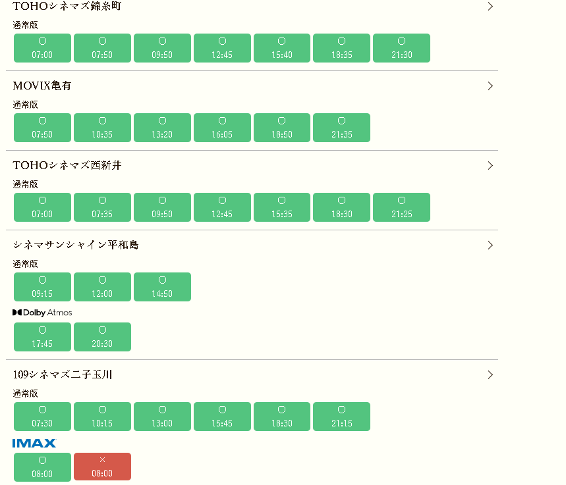
Task: Select 07:30 showtime at 109シネマズ二子玉川
Action: tap(42, 417)
